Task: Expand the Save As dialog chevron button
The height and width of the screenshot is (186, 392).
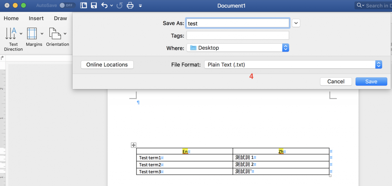Action: coord(296,23)
